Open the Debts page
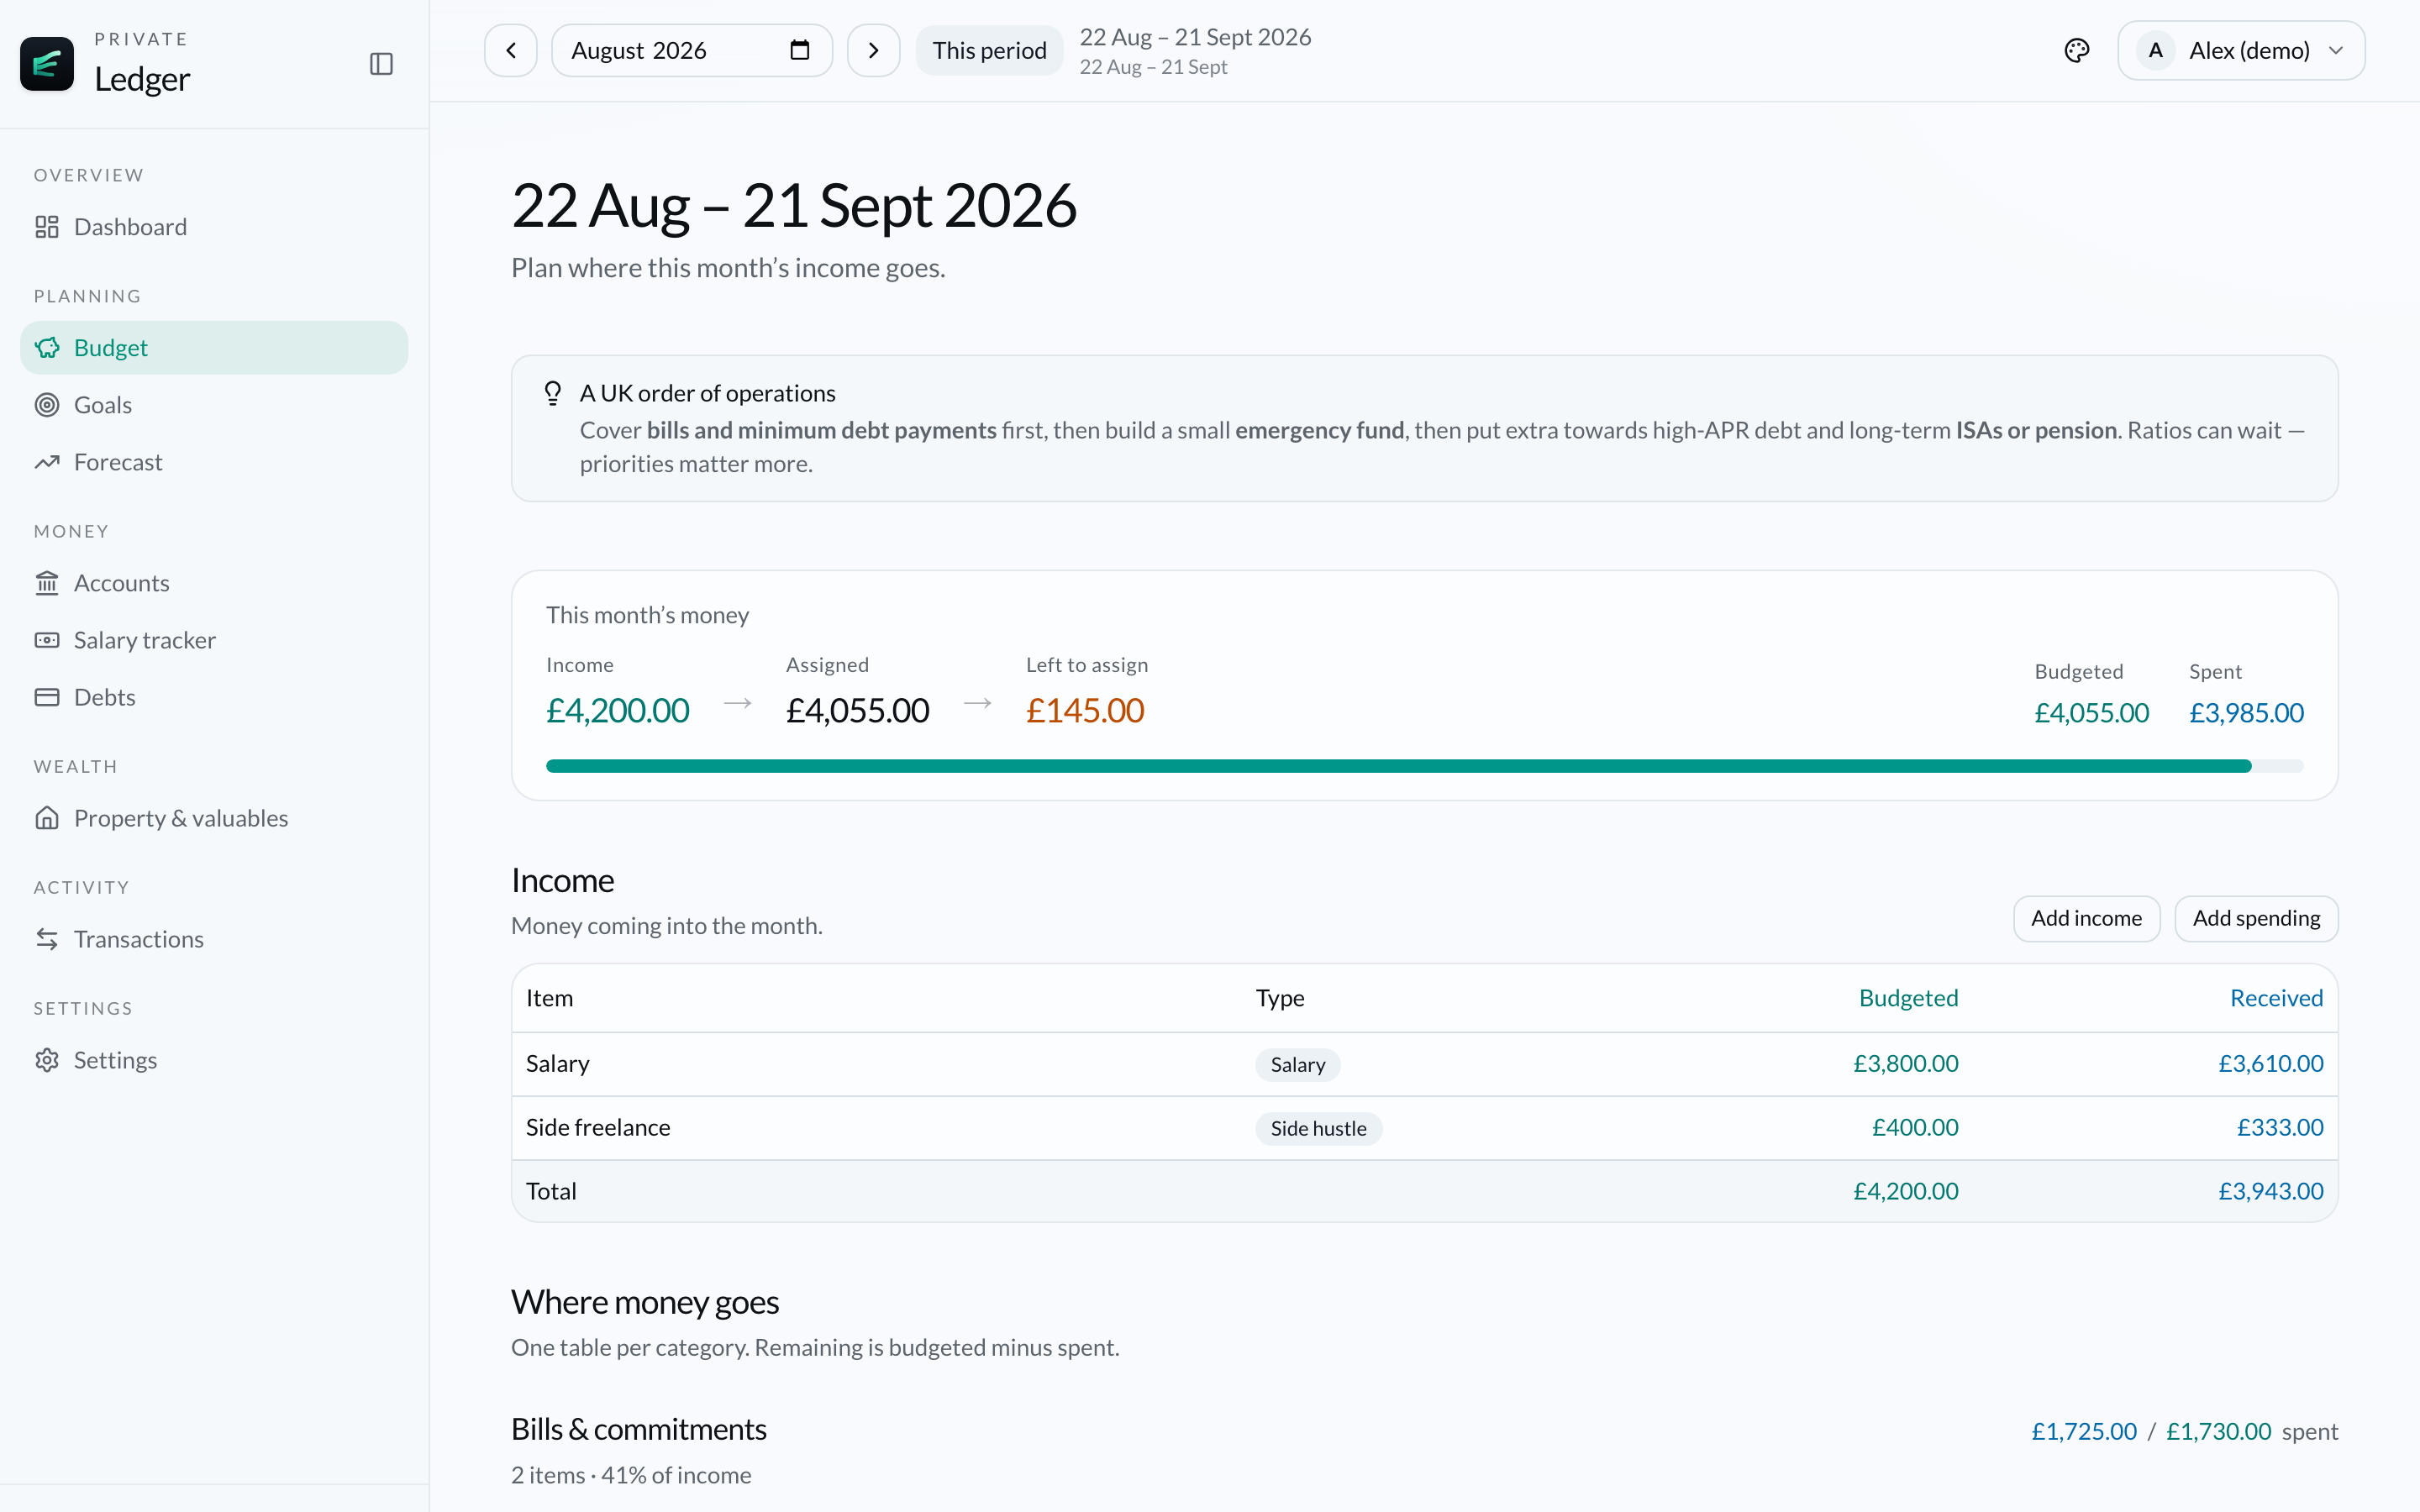 pos(214,697)
